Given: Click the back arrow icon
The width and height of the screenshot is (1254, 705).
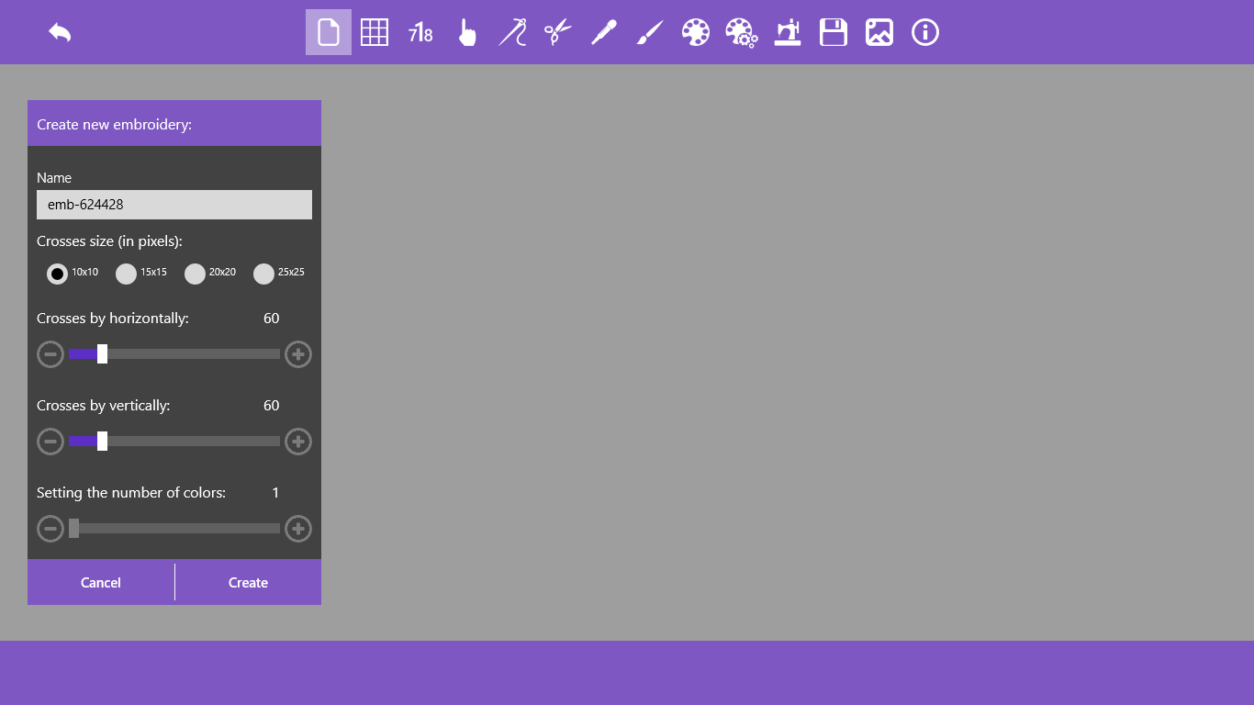Looking at the screenshot, I should pos(60,32).
